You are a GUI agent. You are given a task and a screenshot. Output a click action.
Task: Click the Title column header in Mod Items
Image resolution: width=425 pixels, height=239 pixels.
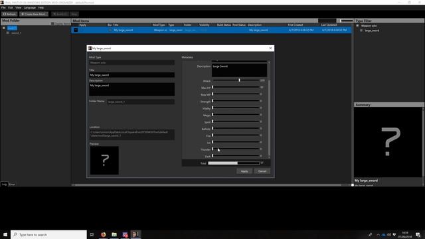[x=116, y=25]
